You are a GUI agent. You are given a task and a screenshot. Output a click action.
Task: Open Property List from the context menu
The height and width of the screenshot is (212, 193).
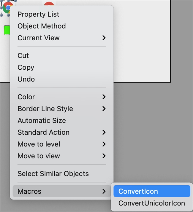pyautogui.click(x=38, y=14)
